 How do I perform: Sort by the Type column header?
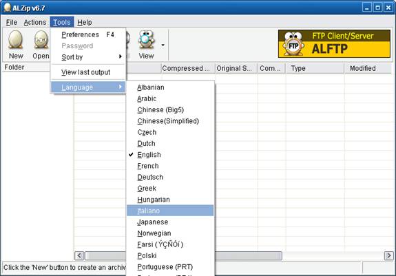[315, 68]
